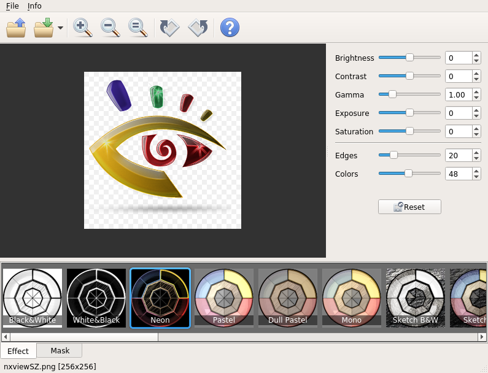Switch to the Mask tab

[x=60, y=350]
